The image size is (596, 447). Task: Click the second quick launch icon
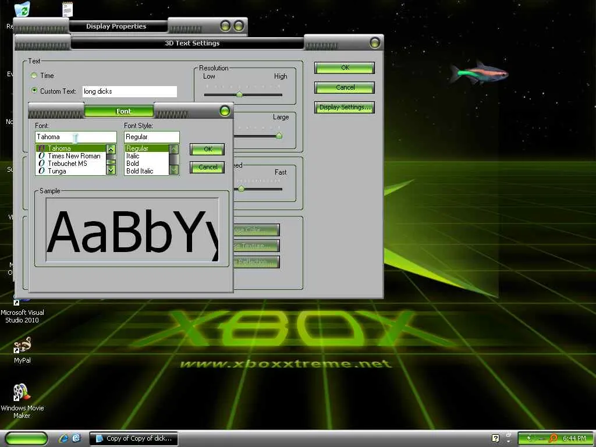pyautogui.click(x=77, y=438)
